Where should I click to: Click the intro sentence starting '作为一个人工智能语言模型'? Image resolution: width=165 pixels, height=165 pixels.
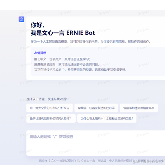(x=91, y=42)
